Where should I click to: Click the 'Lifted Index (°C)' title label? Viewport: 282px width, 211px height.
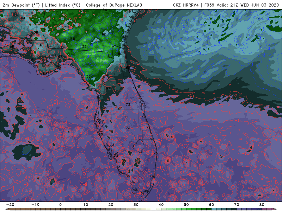click(x=63, y=5)
